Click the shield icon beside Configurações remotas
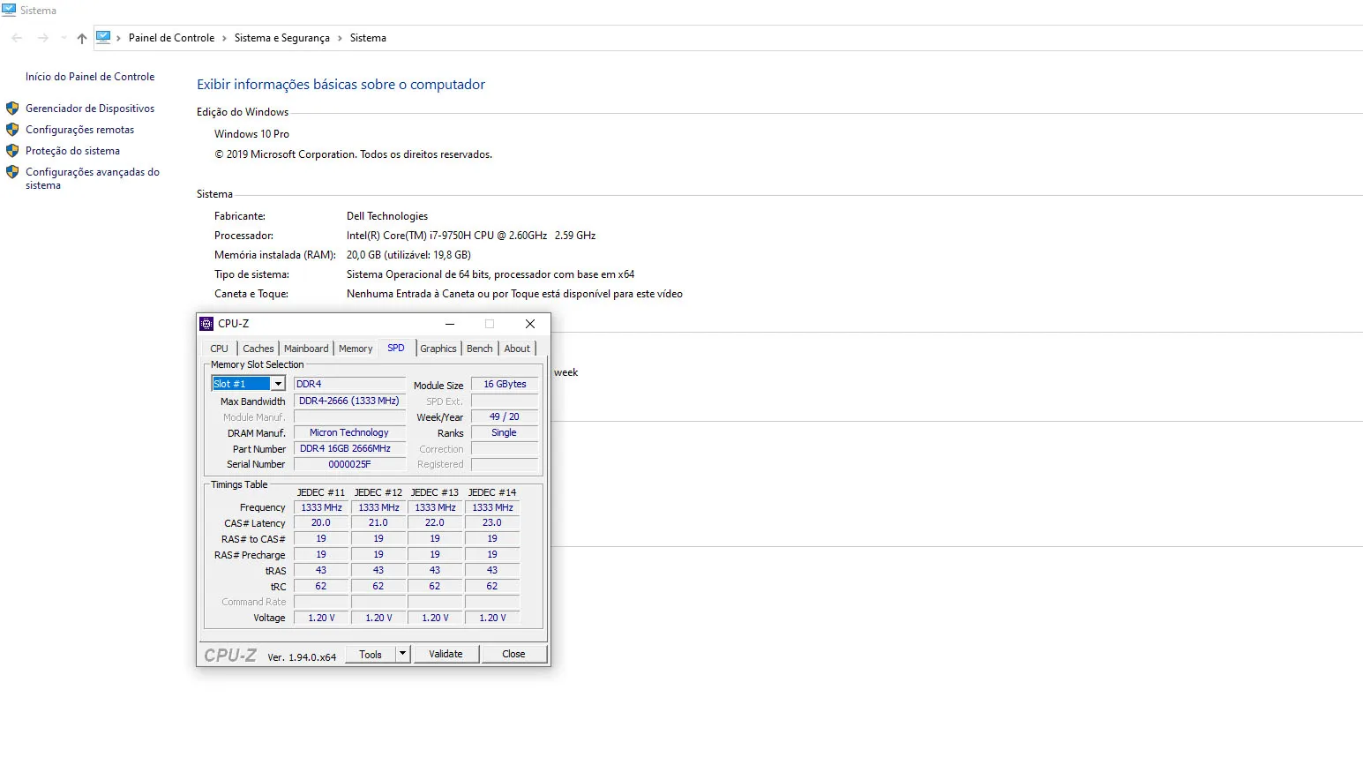 tap(12, 130)
